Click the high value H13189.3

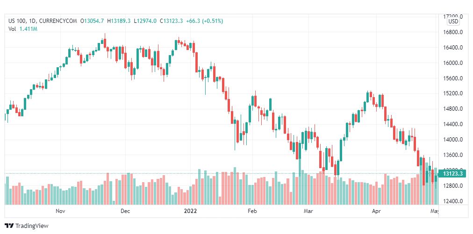click(x=119, y=21)
